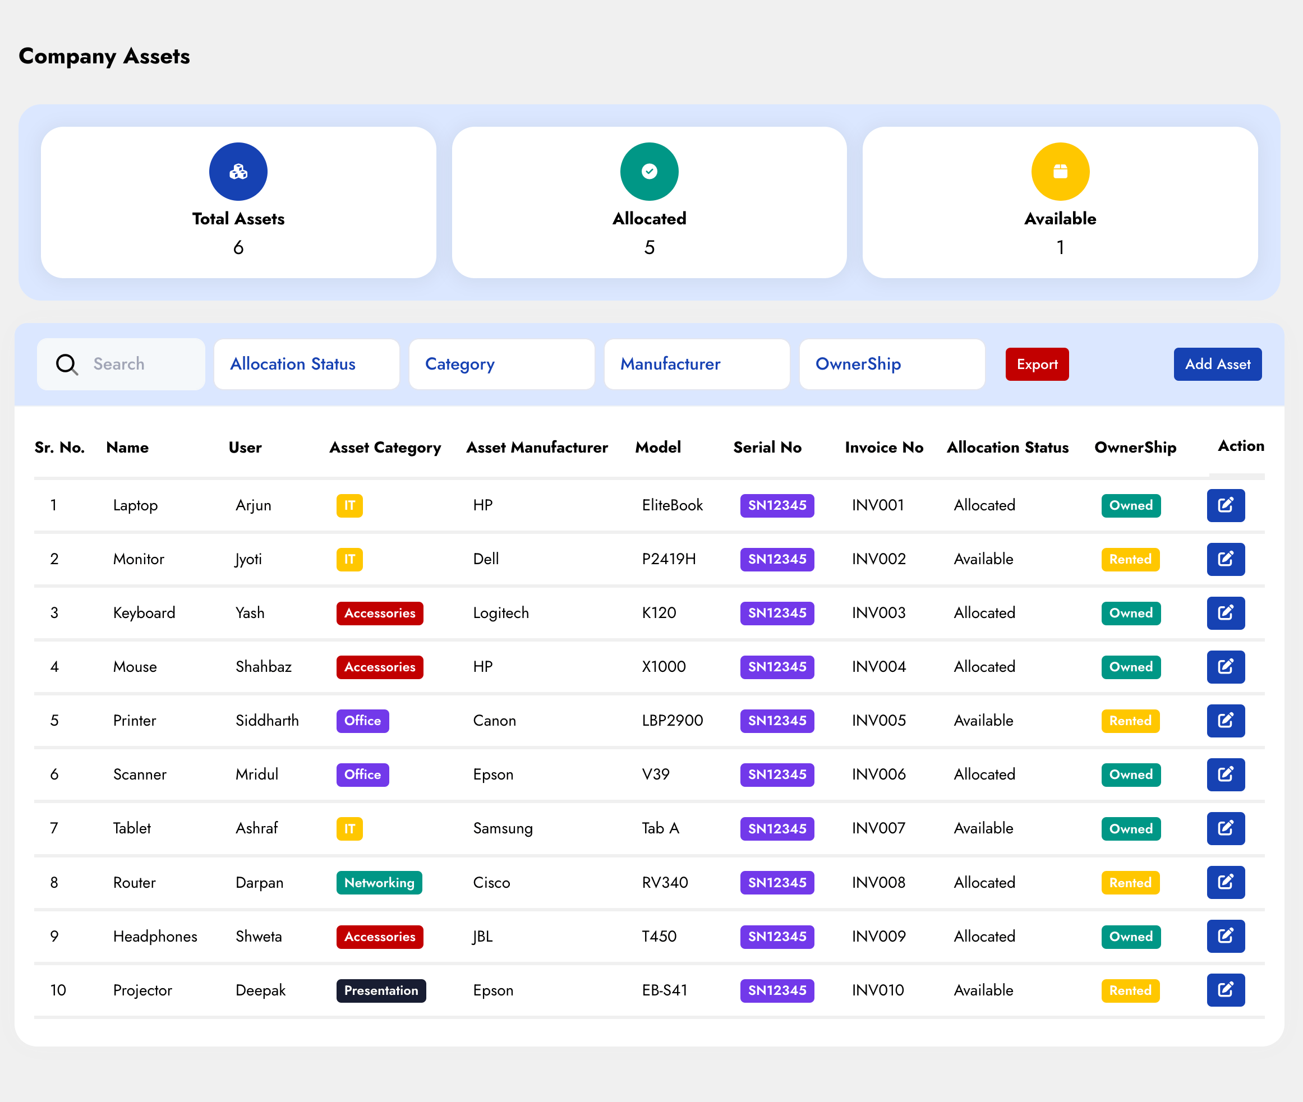Click the Serial No column header
Image resolution: width=1303 pixels, height=1102 pixels.
[x=767, y=448]
